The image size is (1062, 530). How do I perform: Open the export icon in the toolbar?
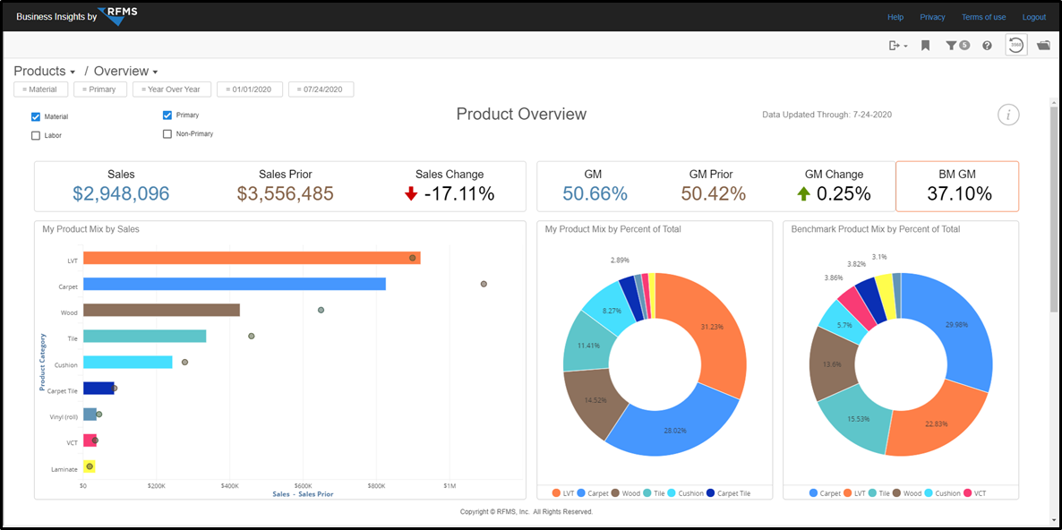pyautogui.click(x=895, y=46)
